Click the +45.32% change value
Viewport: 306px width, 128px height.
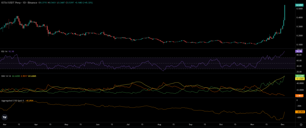click(x=88, y=3)
